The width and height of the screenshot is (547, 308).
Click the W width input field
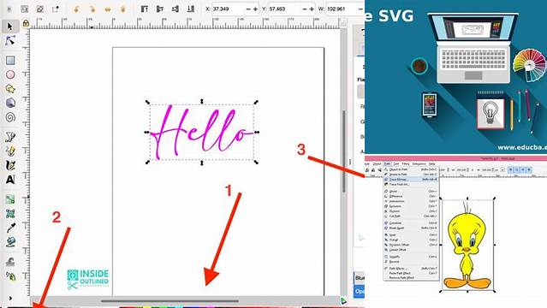(x=342, y=9)
